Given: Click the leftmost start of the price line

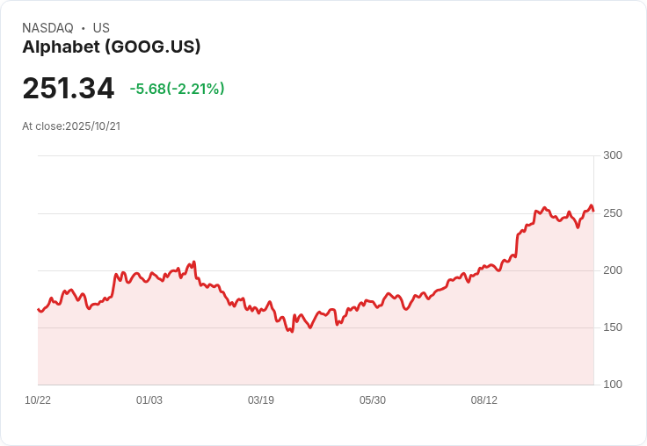Looking at the screenshot, I should [x=38, y=309].
